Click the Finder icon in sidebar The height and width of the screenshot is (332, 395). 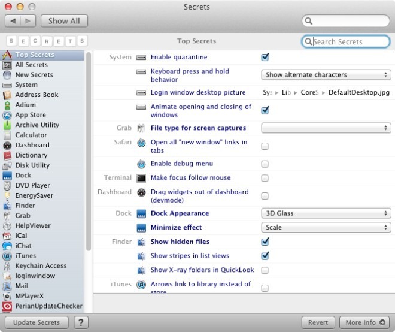click(7, 206)
